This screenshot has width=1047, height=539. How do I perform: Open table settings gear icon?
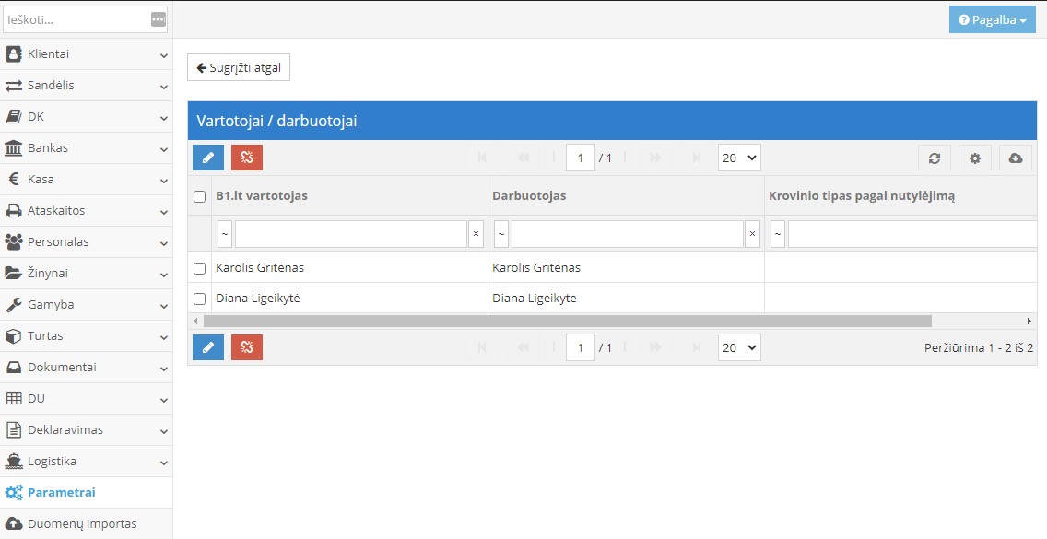click(974, 158)
